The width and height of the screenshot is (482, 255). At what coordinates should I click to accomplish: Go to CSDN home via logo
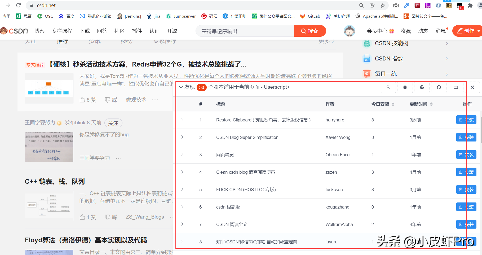pyautogui.click(x=14, y=31)
